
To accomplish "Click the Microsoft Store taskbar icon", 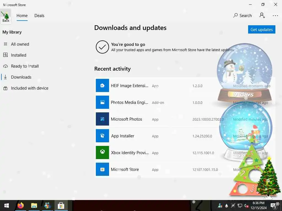I will (61, 206).
